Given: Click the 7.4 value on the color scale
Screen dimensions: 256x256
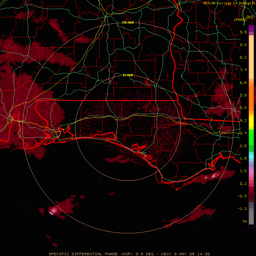Looking at the screenshot, I should pos(243,70).
